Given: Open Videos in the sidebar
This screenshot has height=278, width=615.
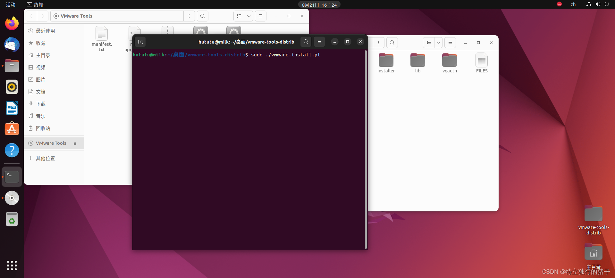Looking at the screenshot, I should tap(54, 68).
